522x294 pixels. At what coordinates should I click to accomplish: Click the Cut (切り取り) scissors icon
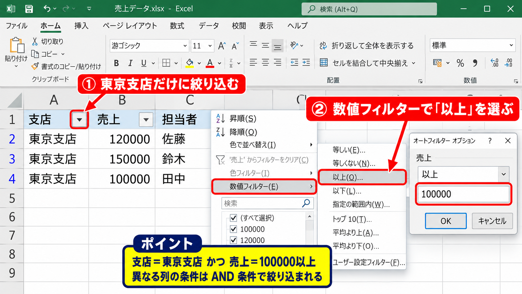coord(35,41)
